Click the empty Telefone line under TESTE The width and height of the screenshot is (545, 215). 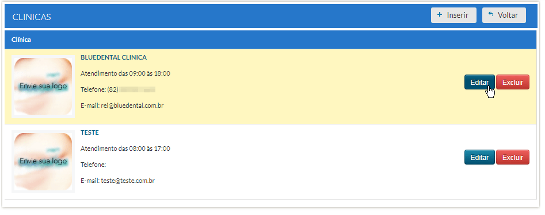tap(93, 165)
